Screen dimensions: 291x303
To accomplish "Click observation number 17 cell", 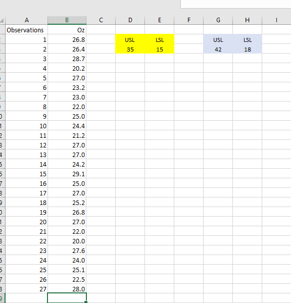I will tap(26, 193).
